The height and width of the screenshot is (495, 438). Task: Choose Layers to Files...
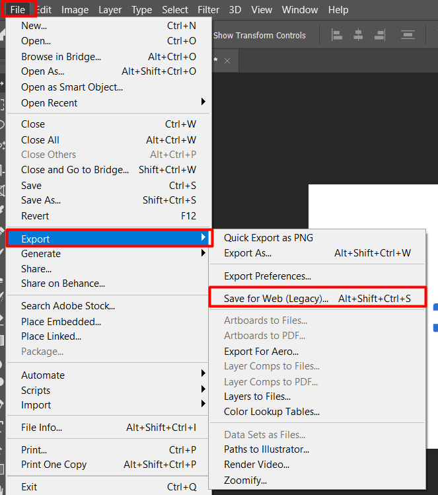318,397
